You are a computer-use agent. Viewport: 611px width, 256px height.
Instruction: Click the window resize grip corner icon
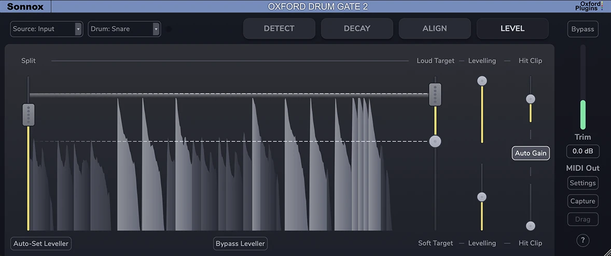pyautogui.click(x=606, y=251)
